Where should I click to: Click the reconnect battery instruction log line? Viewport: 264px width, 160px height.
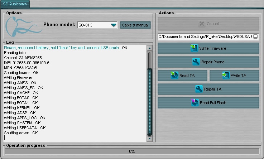[66, 48]
